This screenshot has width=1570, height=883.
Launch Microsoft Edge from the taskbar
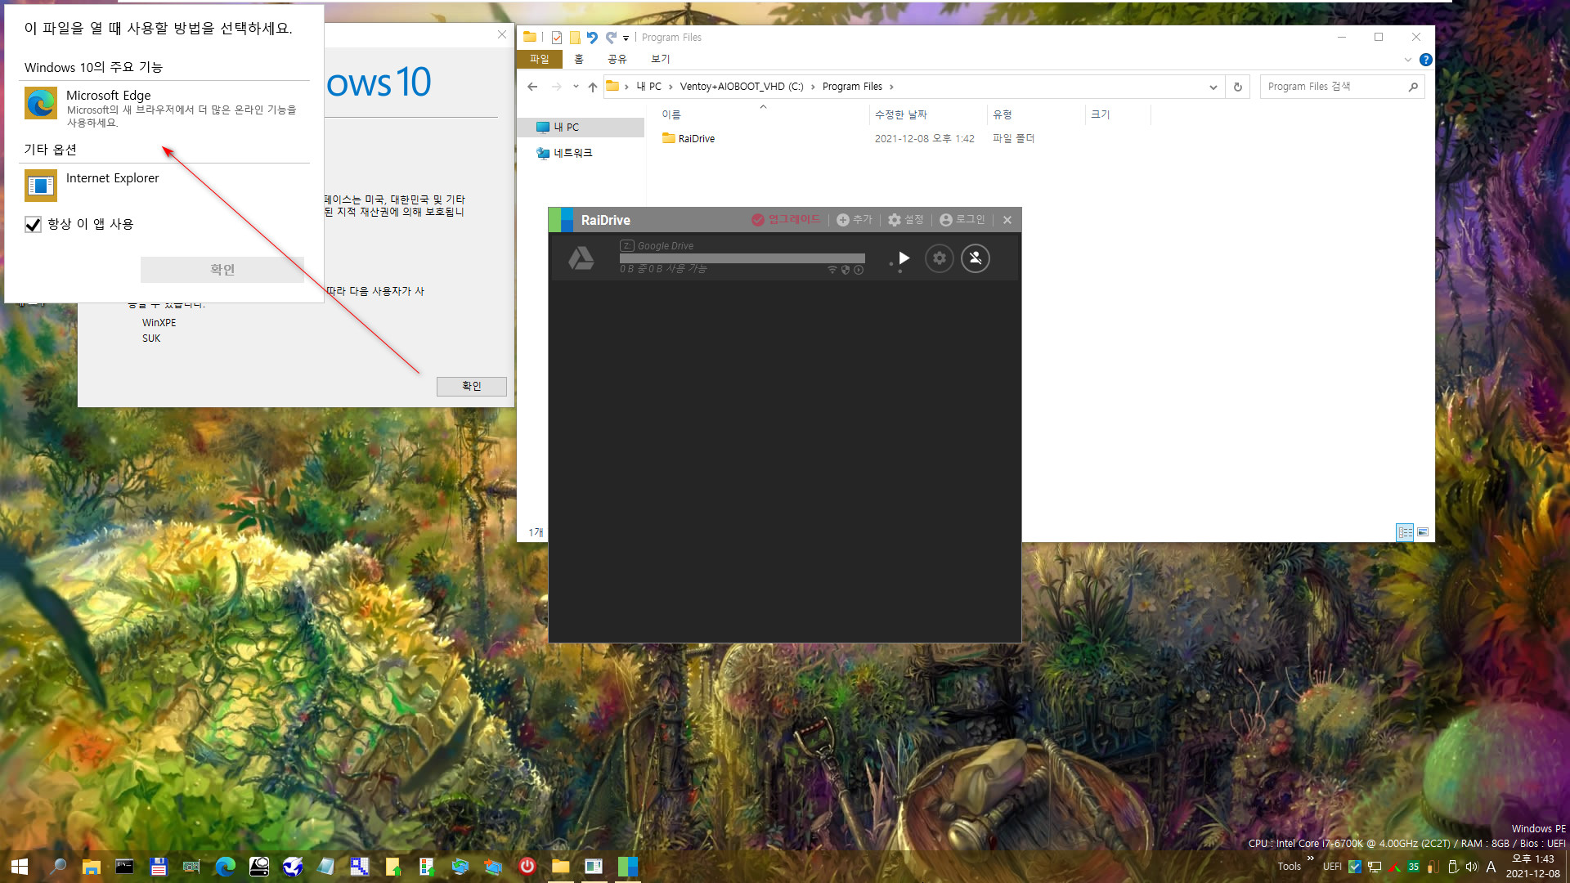click(x=225, y=867)
